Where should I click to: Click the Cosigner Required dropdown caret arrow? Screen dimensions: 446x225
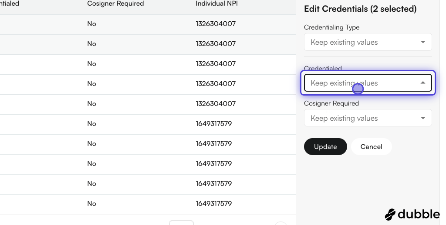(422, 118)
